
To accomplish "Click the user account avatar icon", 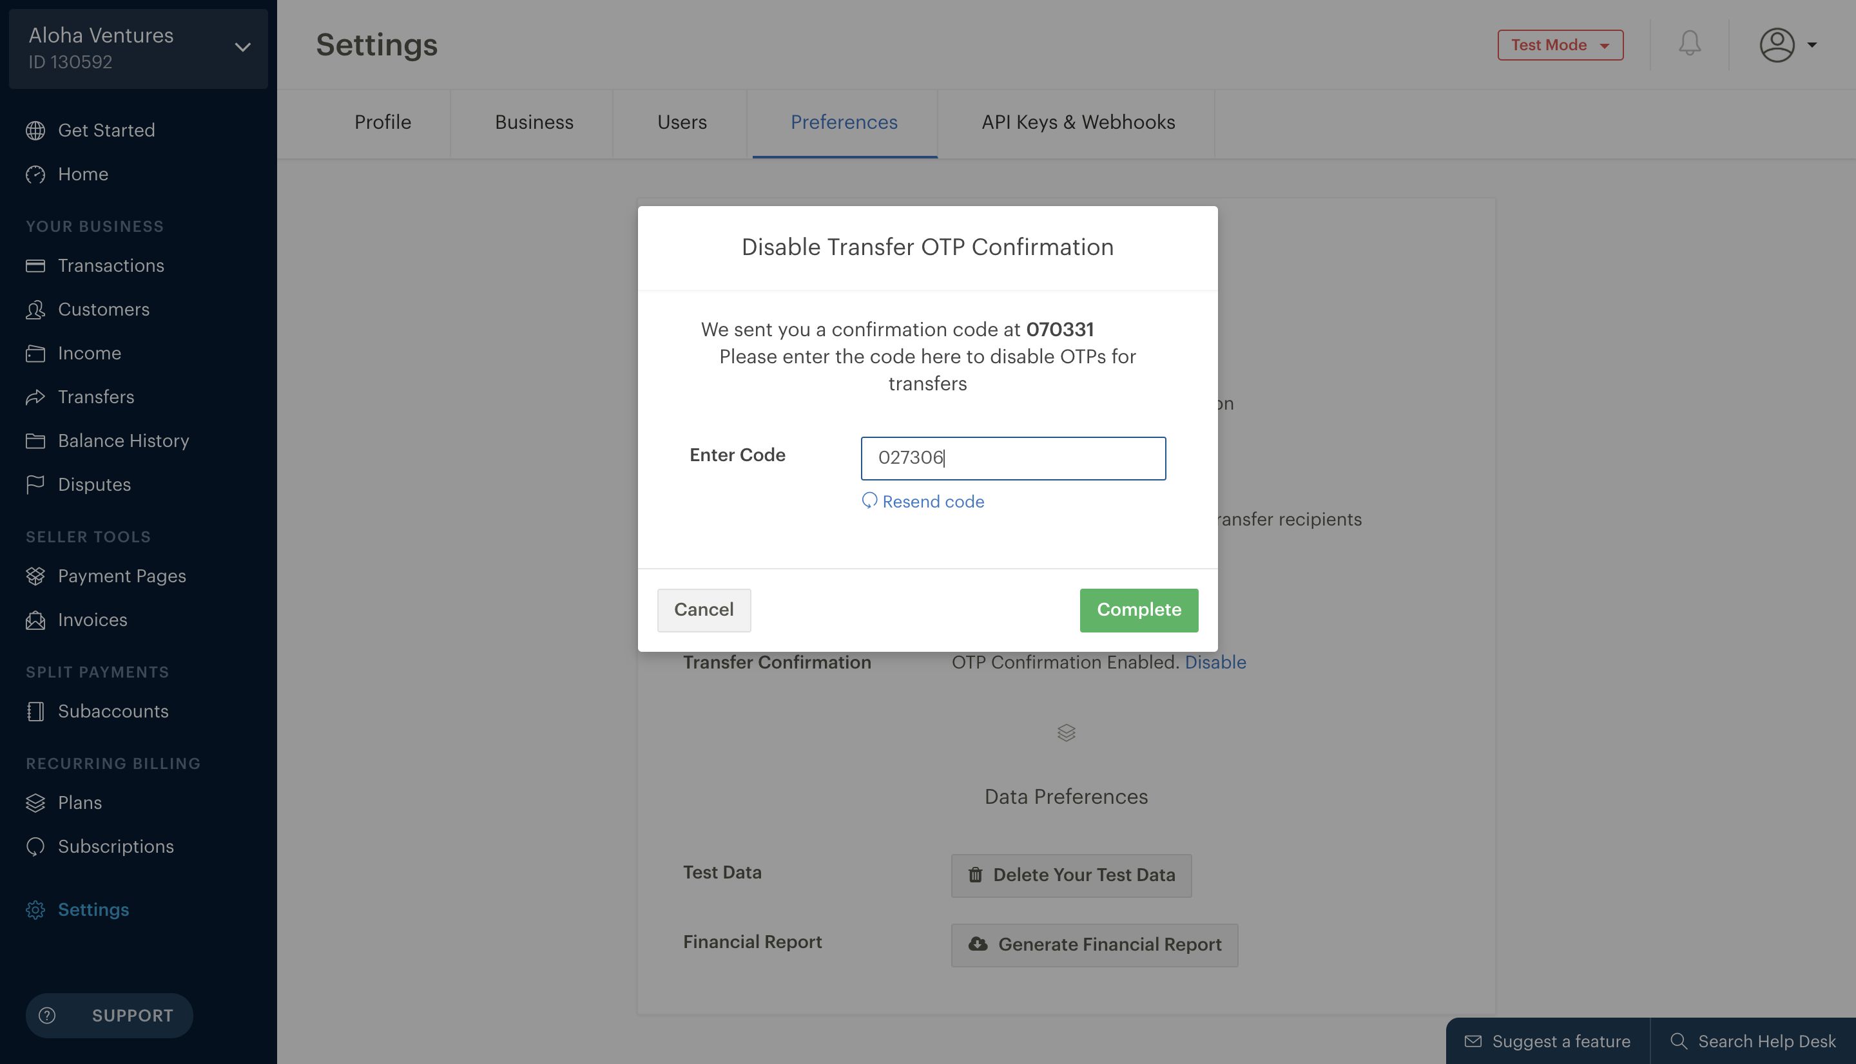I will click(x=1776, y=44).
